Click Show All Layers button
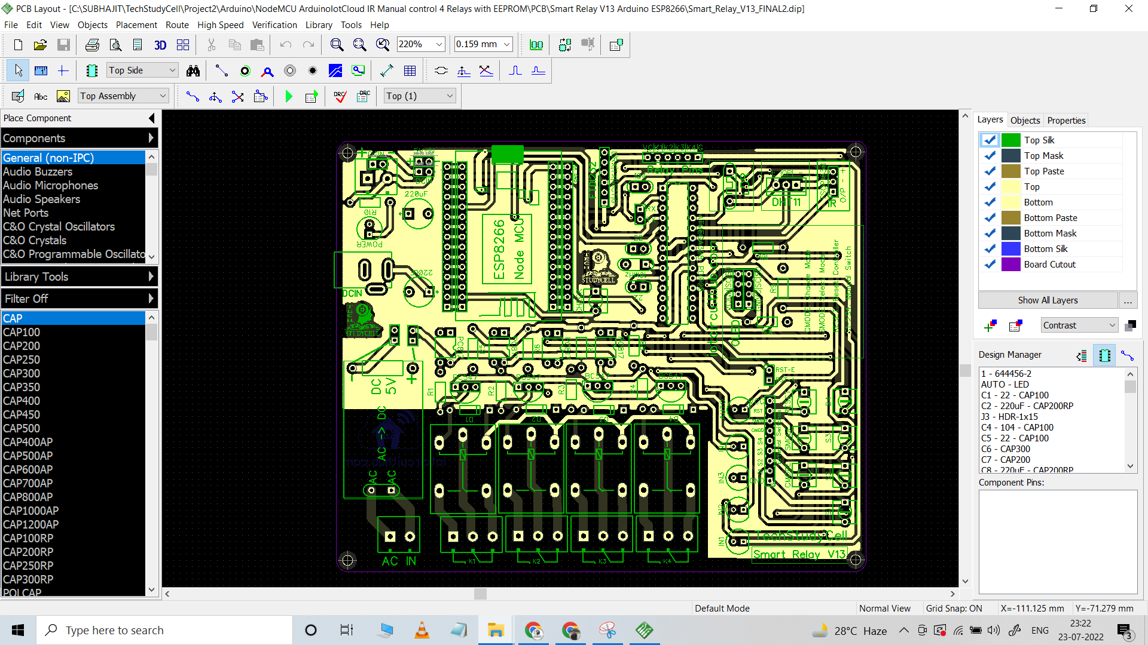1148x645 pixels. point(1048,299)
